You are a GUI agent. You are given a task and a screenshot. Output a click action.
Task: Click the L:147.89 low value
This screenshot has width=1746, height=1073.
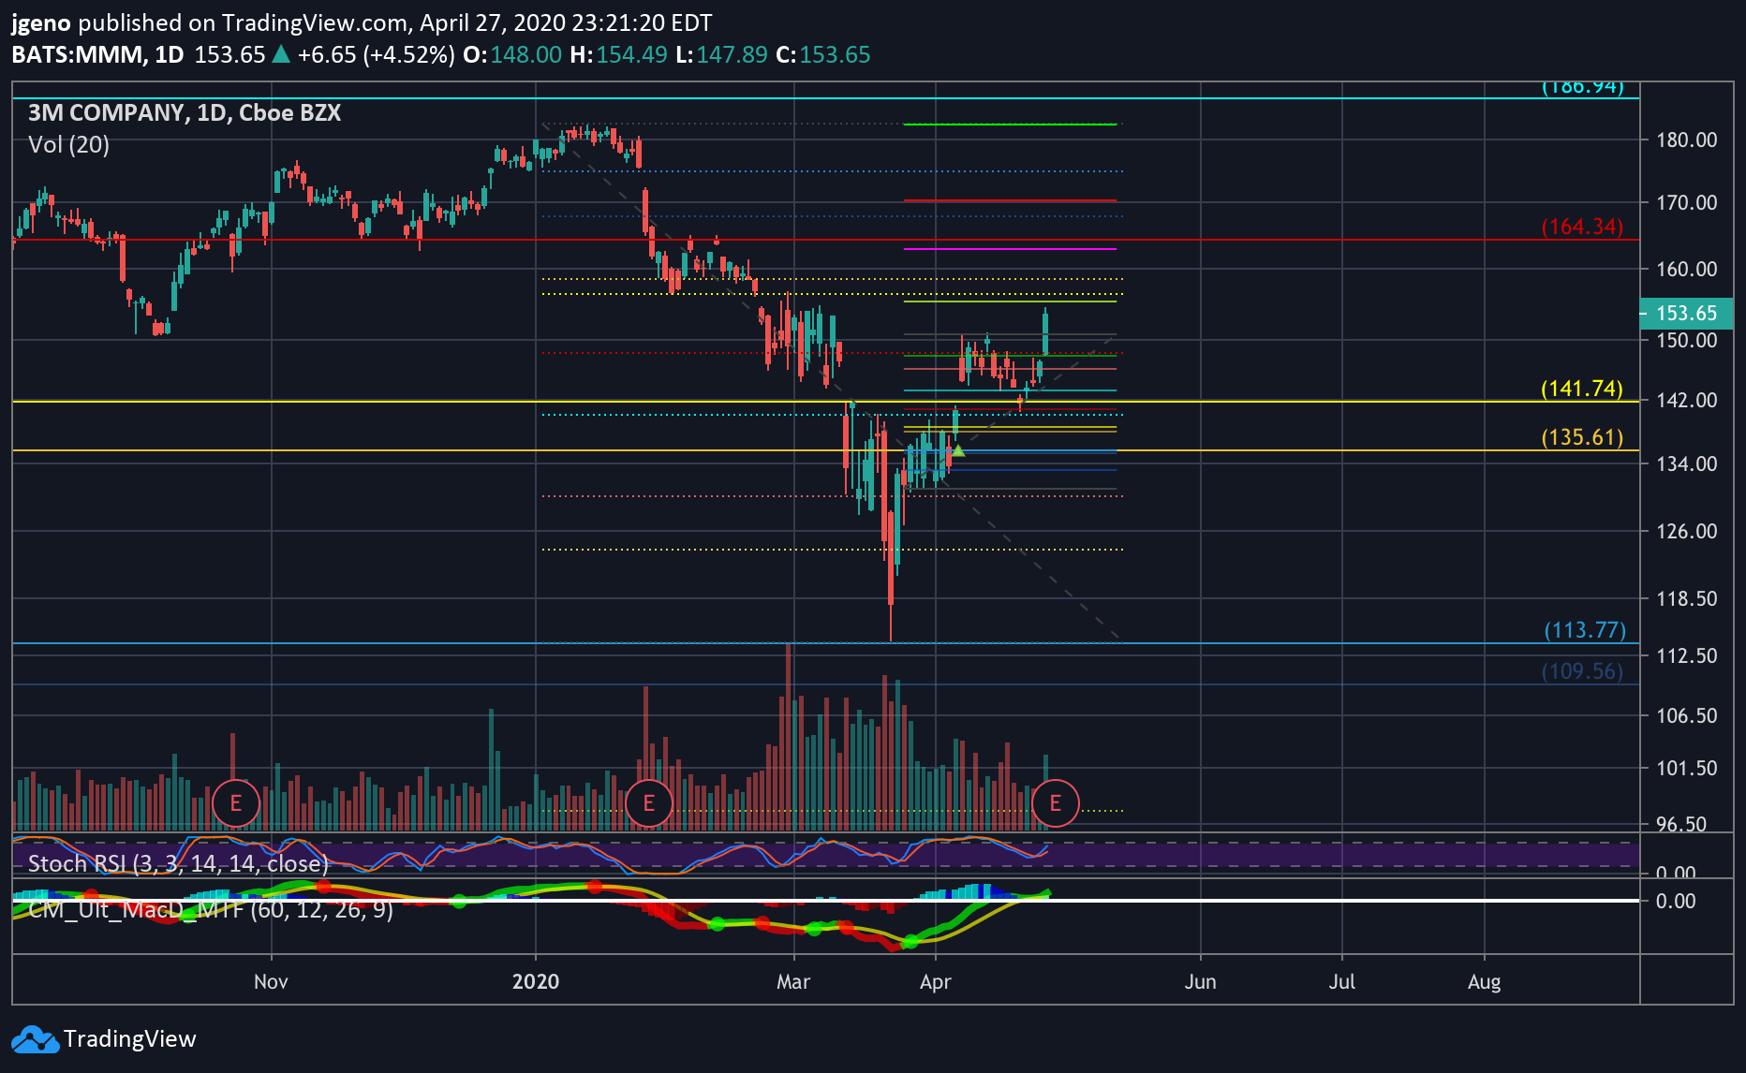coord(721,54)
